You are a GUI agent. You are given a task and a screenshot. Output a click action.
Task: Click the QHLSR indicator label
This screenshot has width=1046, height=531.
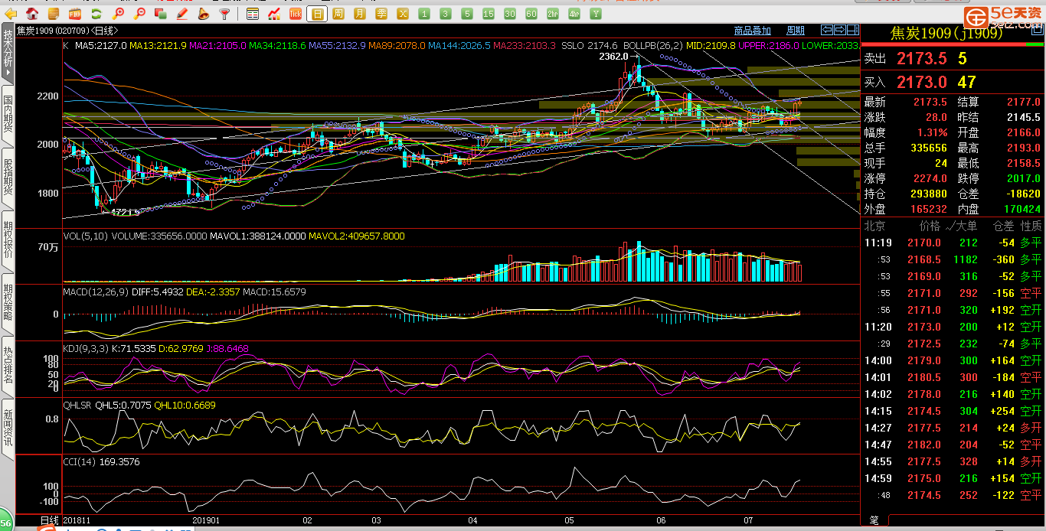77,406
